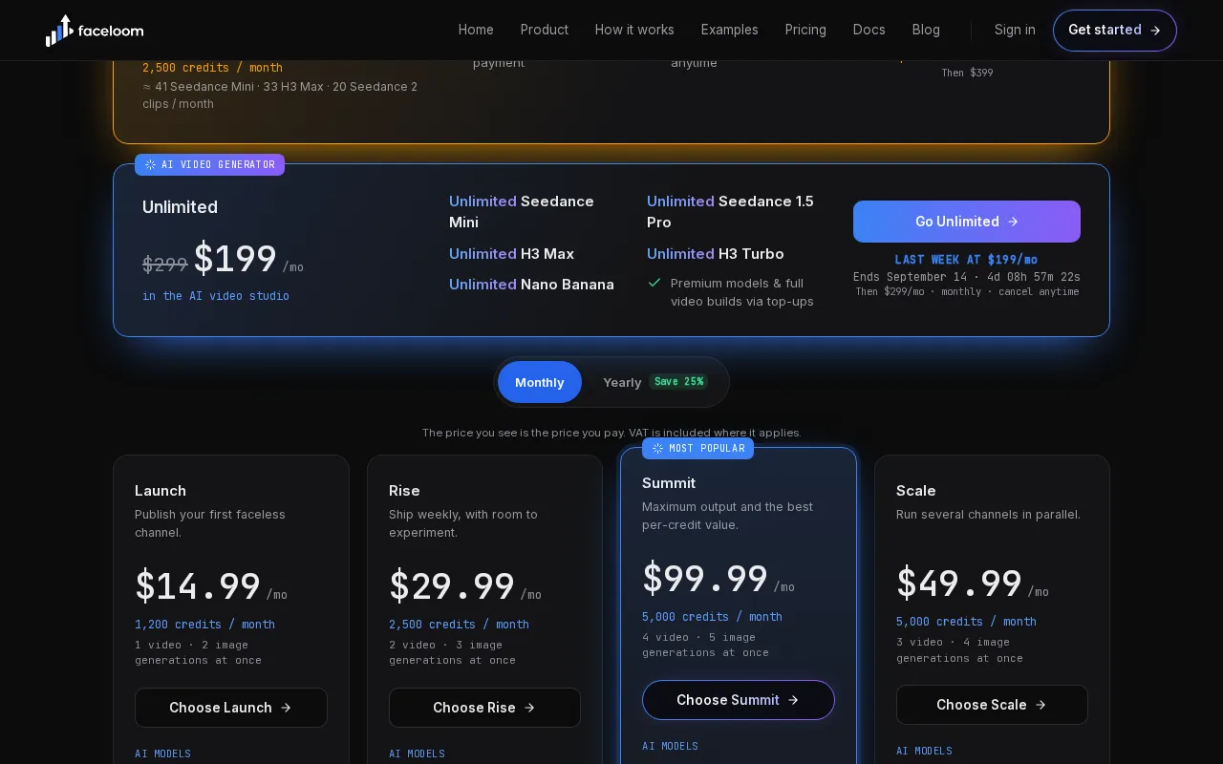This screenshot has height=764, width=1223.
Task: Click 'in the AI video studio' text
Action: 216,296
